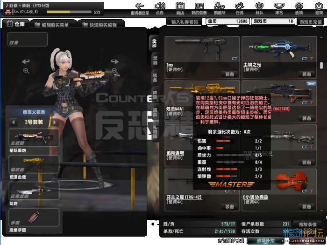Equip 尘埃之光 with 装备 button
Viewport: 327px width, 245px height.
(306, 74)
